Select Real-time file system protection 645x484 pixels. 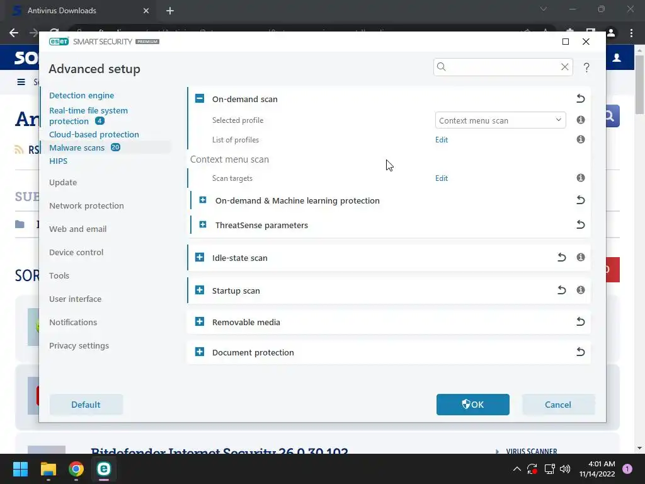point(88,116)
